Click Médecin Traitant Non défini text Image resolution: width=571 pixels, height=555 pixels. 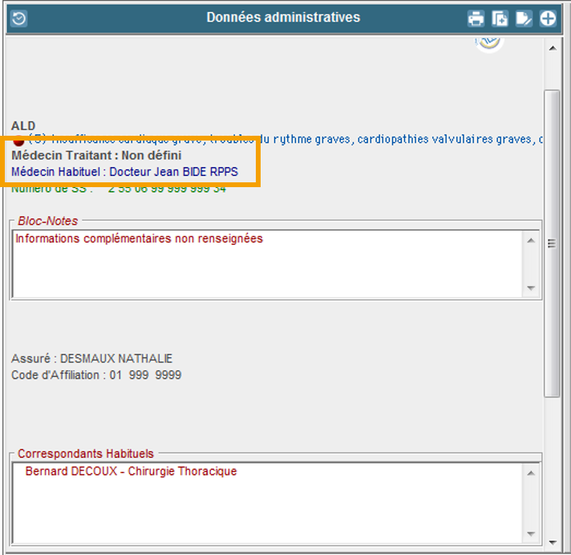pos(96,155)
